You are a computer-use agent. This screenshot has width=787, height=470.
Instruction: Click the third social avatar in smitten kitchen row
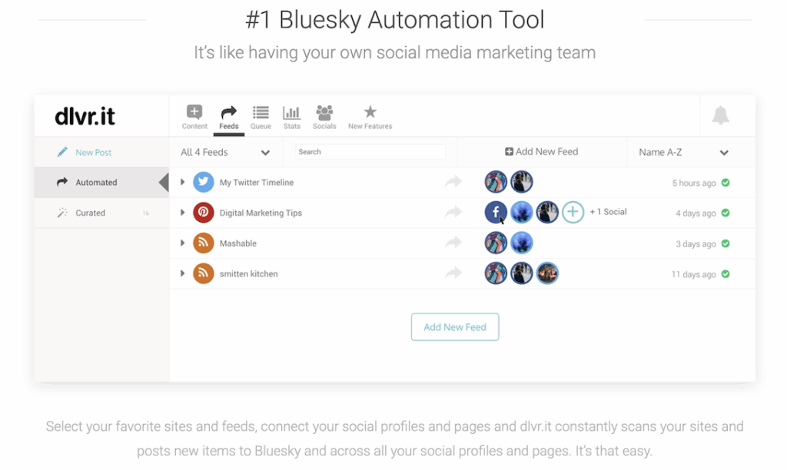[547, 273]
